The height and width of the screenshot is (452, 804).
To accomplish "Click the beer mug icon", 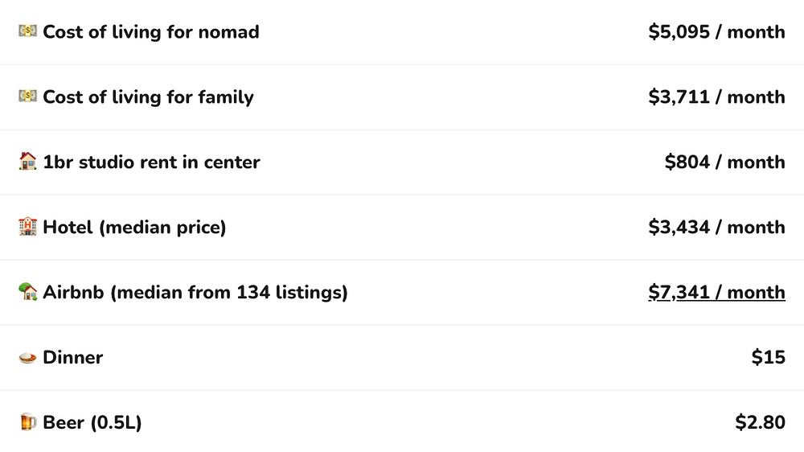I will pos(27,423).
